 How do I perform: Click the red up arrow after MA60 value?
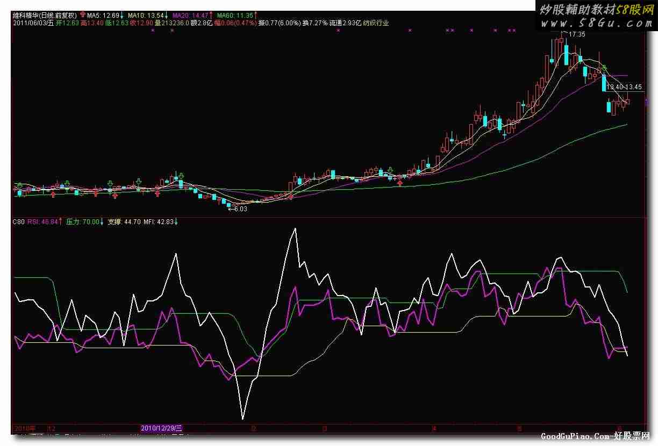tap(255, 16)
